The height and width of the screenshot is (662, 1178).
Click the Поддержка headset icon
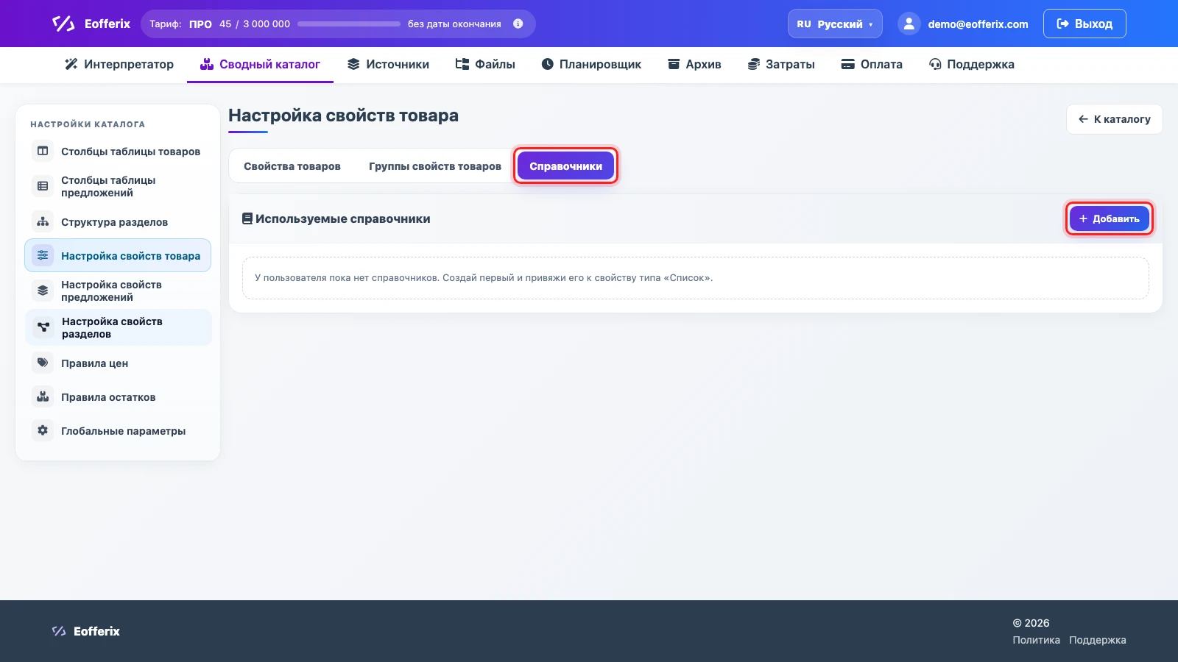tap(935, 64)
